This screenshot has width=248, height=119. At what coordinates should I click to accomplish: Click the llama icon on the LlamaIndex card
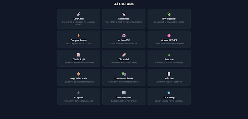pyautogui.click(x=124, y=14)
